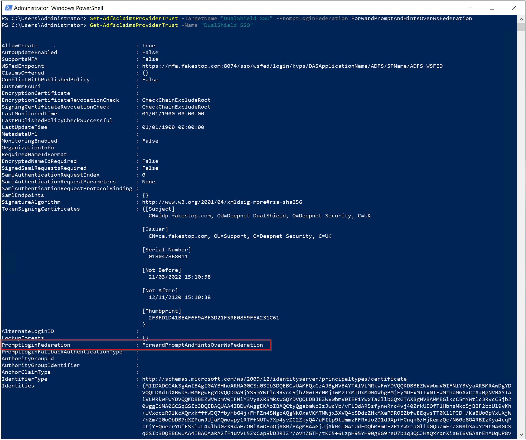This screenshot has height=440, width=526.
Task: Click the PowerShell icon in title bar
Action: click(8, 8)
